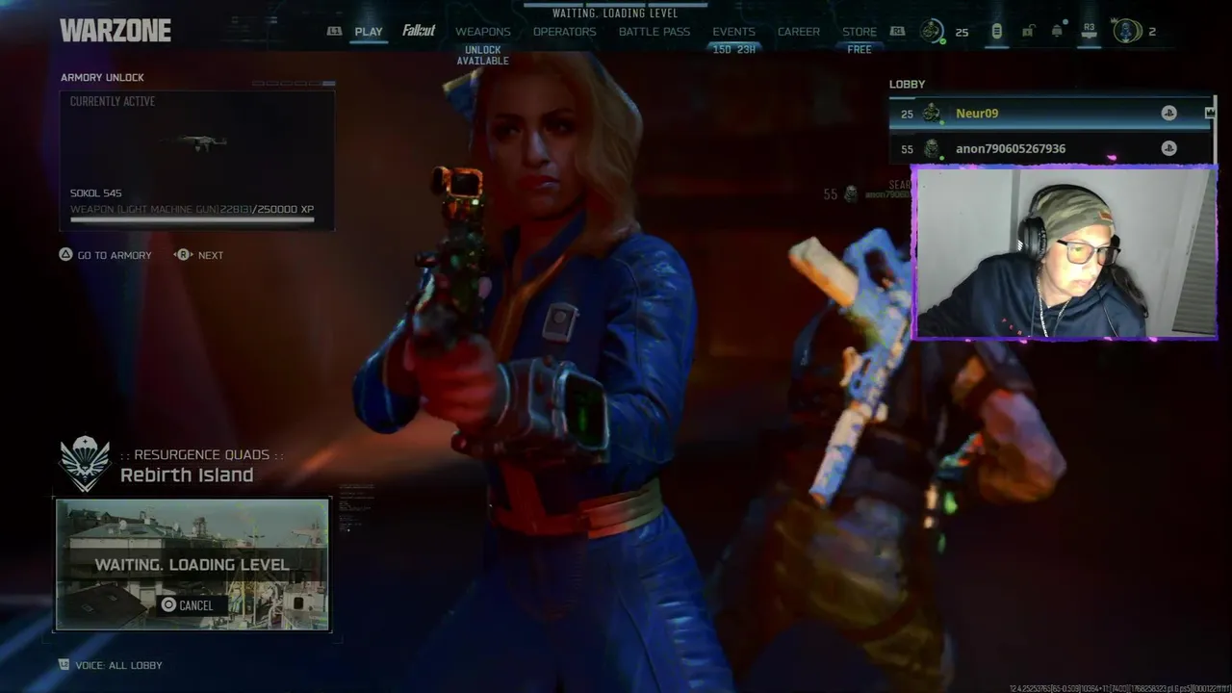Open the party members emblem icon
The image size is (1232, 693).
click(x=1127, y=31)
